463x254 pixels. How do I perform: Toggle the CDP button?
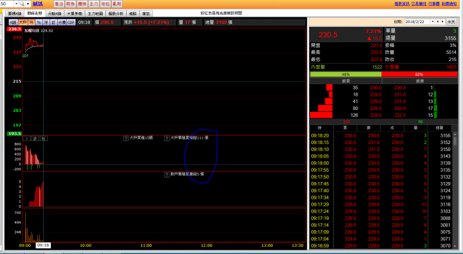[71, 22]
